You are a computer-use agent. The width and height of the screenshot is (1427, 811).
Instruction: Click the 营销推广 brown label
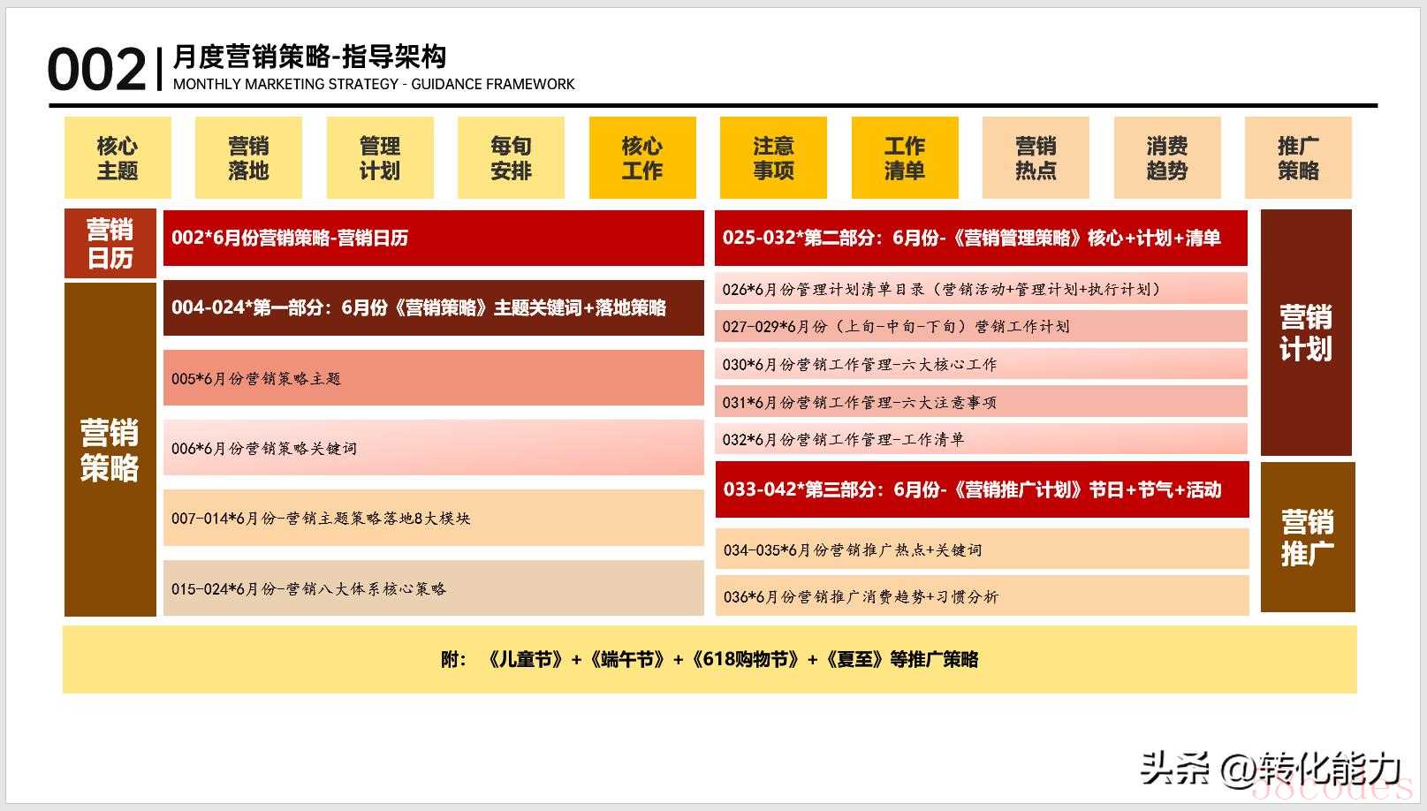coord(1308,537)
